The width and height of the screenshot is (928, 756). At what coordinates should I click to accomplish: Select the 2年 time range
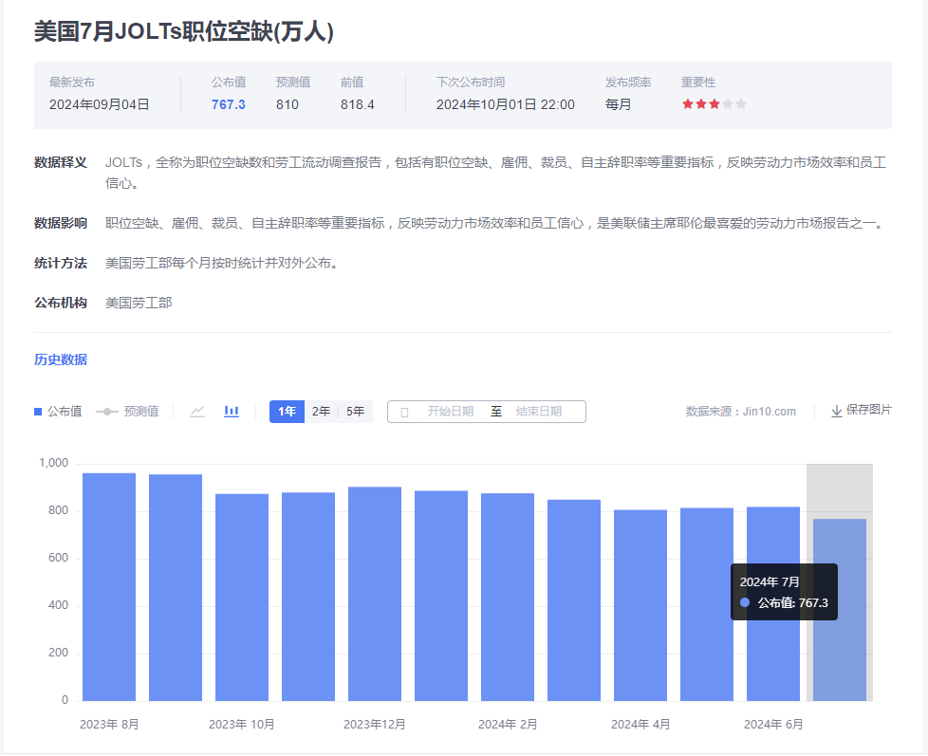(322, 412)
